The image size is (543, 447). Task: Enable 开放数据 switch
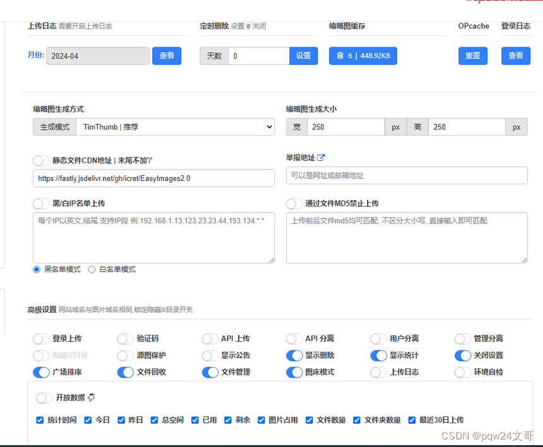[x=44, y=398]
